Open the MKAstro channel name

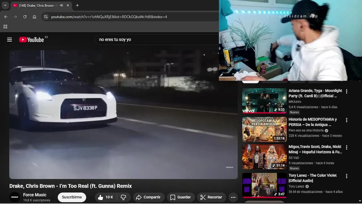pos(295,102)
